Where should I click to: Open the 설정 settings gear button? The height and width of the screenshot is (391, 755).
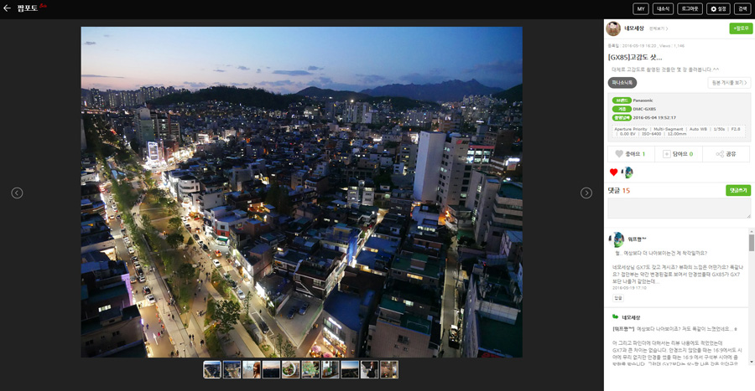click(718, 9)
